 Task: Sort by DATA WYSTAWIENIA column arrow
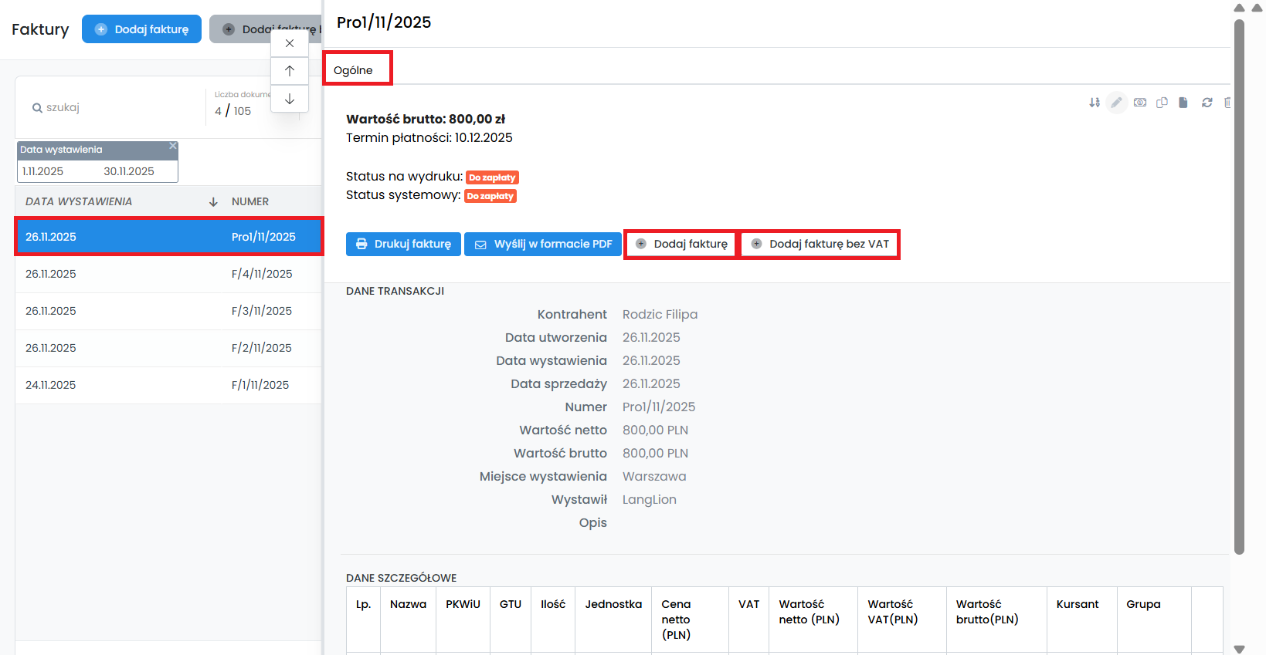coord(213,202)
